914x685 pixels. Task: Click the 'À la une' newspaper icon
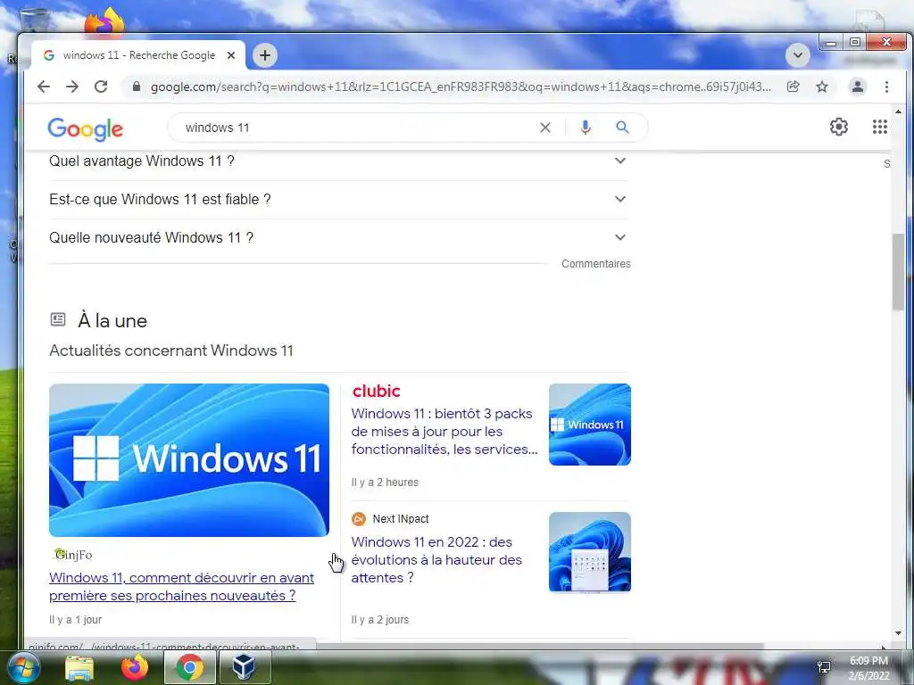point(58,319)
